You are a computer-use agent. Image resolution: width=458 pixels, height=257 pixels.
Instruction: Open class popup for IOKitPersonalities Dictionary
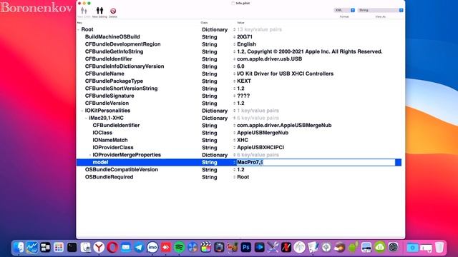[x=234, y=111]
